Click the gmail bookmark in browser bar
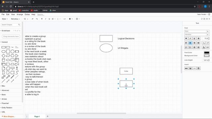The image size is (212, 119). [x=14, y=10]
